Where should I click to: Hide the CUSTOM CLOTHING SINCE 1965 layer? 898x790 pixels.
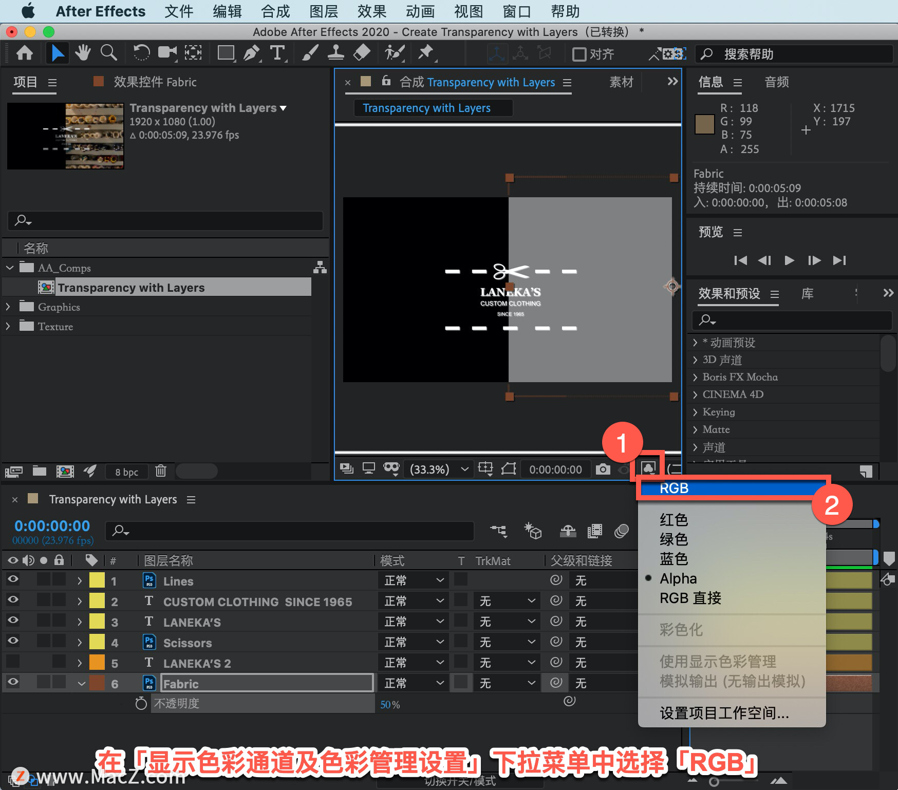pos(13,600)
